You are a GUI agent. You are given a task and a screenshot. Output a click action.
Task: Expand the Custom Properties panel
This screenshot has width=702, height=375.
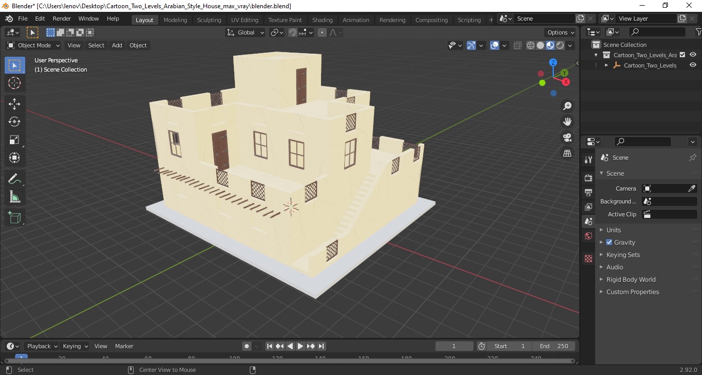[x=632, y=292]
